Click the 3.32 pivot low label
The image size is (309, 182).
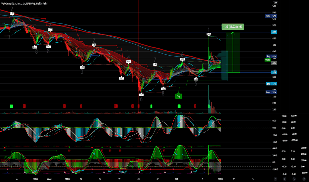pos(163,89)
